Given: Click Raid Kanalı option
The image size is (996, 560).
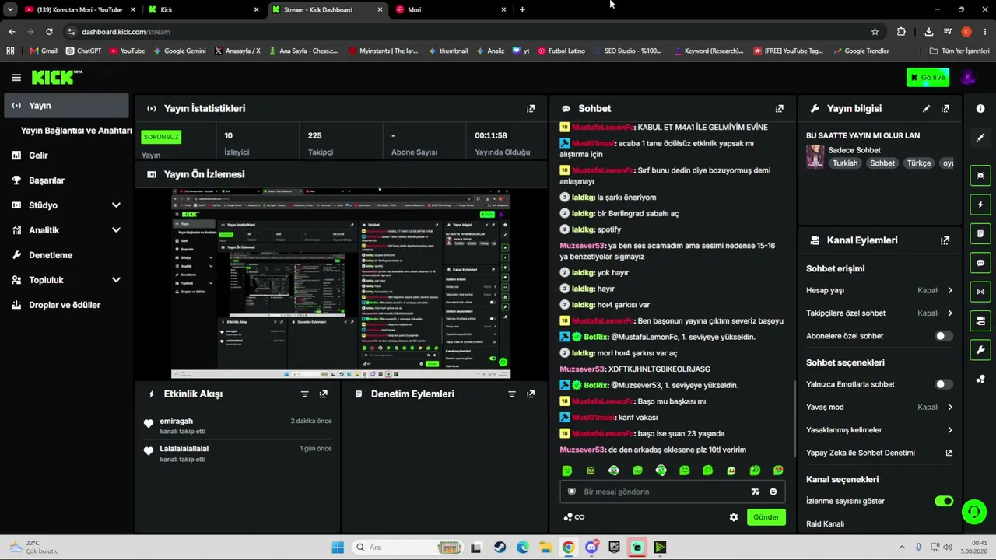Looking at the screenshot, I should [x=825, y=524].
